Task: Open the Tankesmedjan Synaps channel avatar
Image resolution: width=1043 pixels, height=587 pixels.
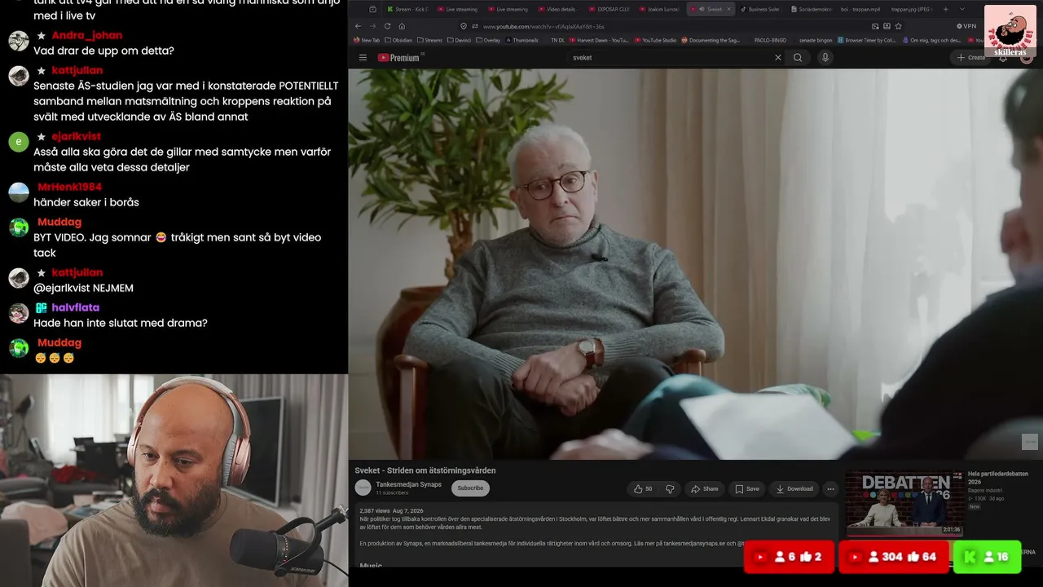Action: (363, 488)
